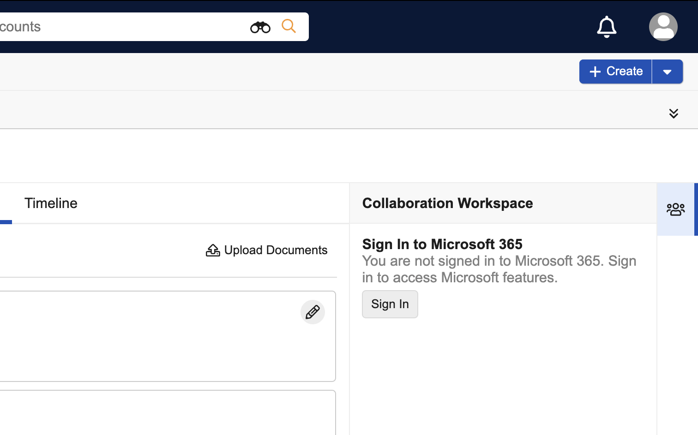Open advanced search with the binoculars icon
This screenshot has width=698, height=435.
click(x=260, y=27)
